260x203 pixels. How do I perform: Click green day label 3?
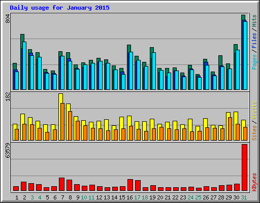32,197
